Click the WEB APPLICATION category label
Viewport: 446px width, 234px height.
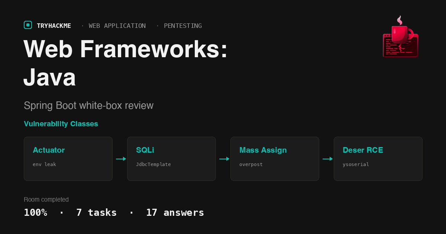coord(117,26)
